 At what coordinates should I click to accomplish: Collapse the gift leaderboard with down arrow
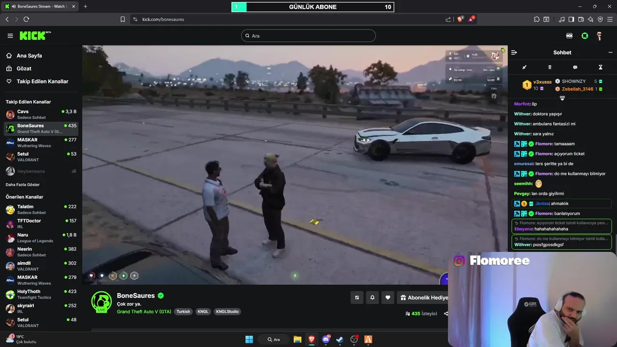pyautogui.click(x=562, y=98)
